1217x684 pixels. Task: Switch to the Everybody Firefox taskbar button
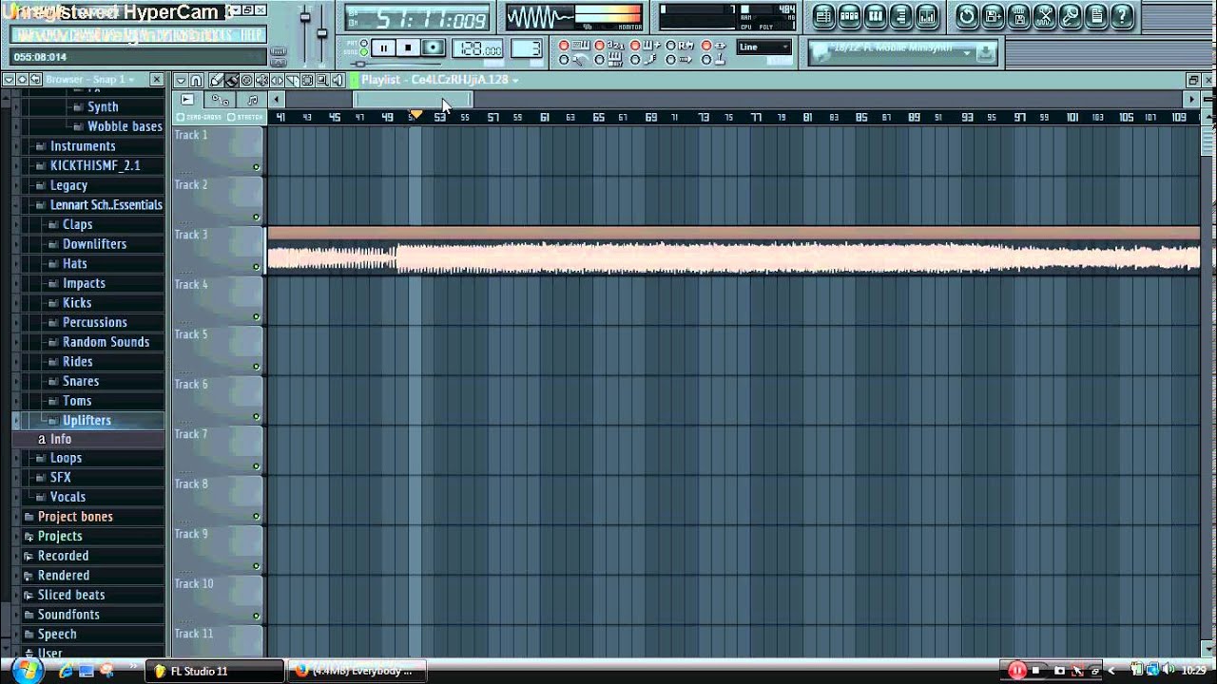coord(357,671)
